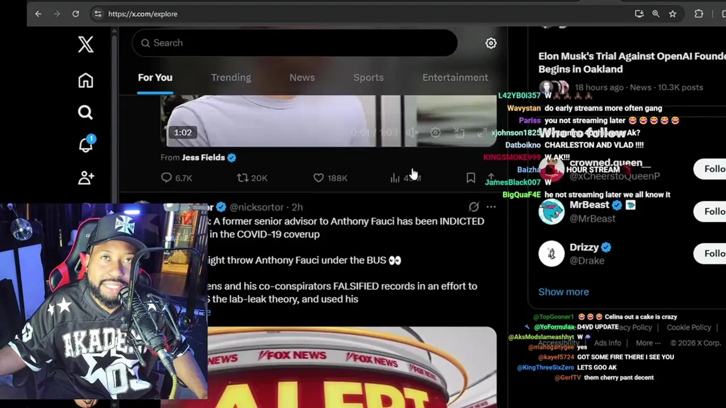Follow the MrBeast account
Image resolution: width=726 pixels, height=408 pixels.
(x=710, y=211)
